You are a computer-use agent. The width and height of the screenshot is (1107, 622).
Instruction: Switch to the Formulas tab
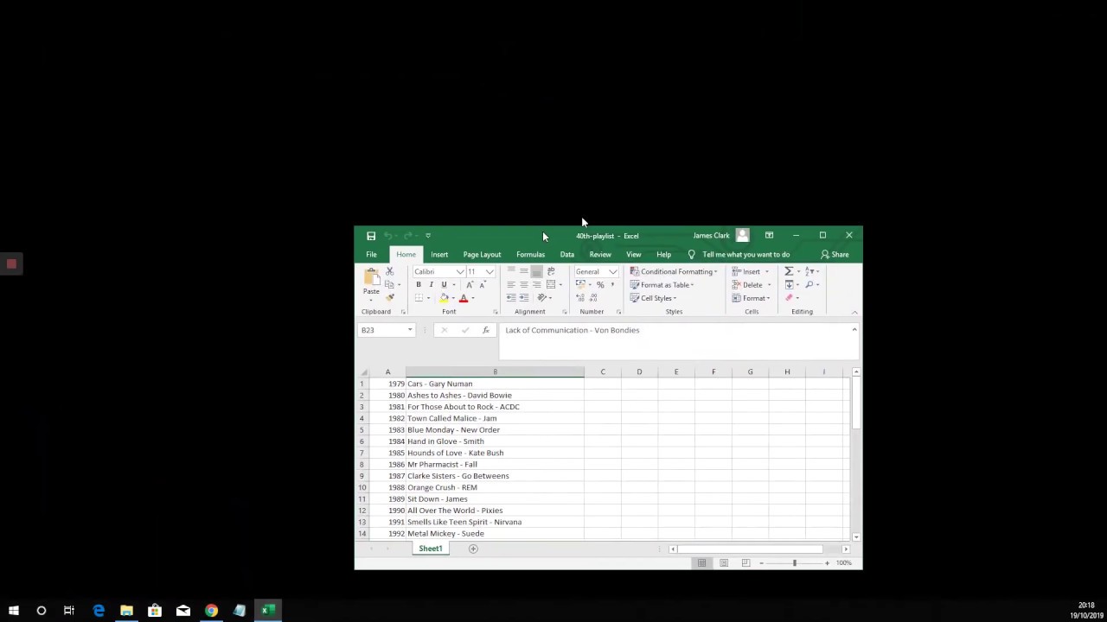tap(530, 254)
